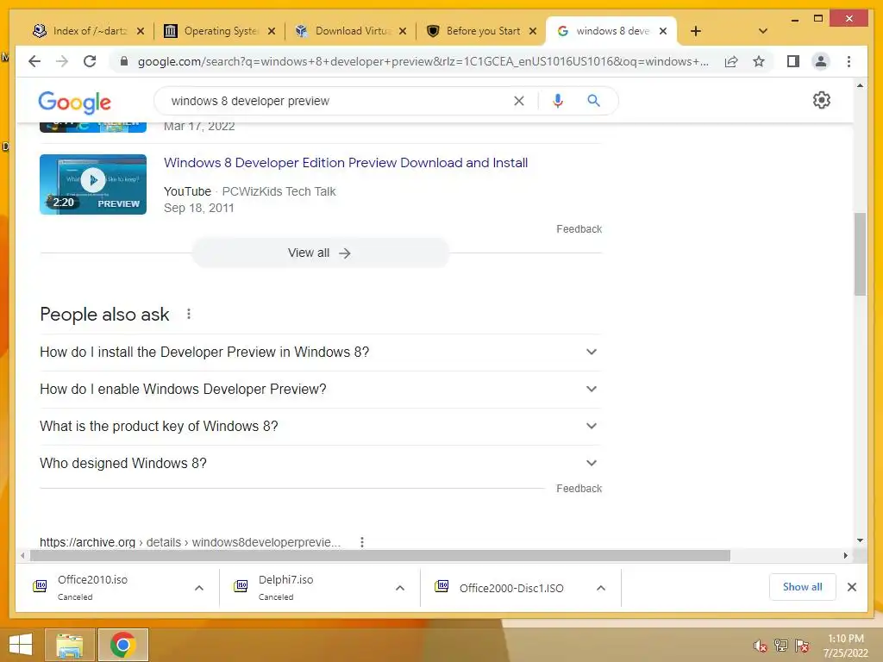The height and width of the screenshot is (662, 883).
Task: Click the browser forward arrow
Action: (x=62, y=61)
